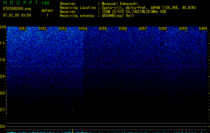Screen dimensions: 210x133
Task: Click the 0353 time marker
Action: point(63,29)
